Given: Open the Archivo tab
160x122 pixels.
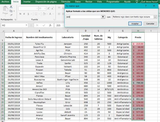Looking at the screenshot, I should pyautogui.click(x=5, y=2).
